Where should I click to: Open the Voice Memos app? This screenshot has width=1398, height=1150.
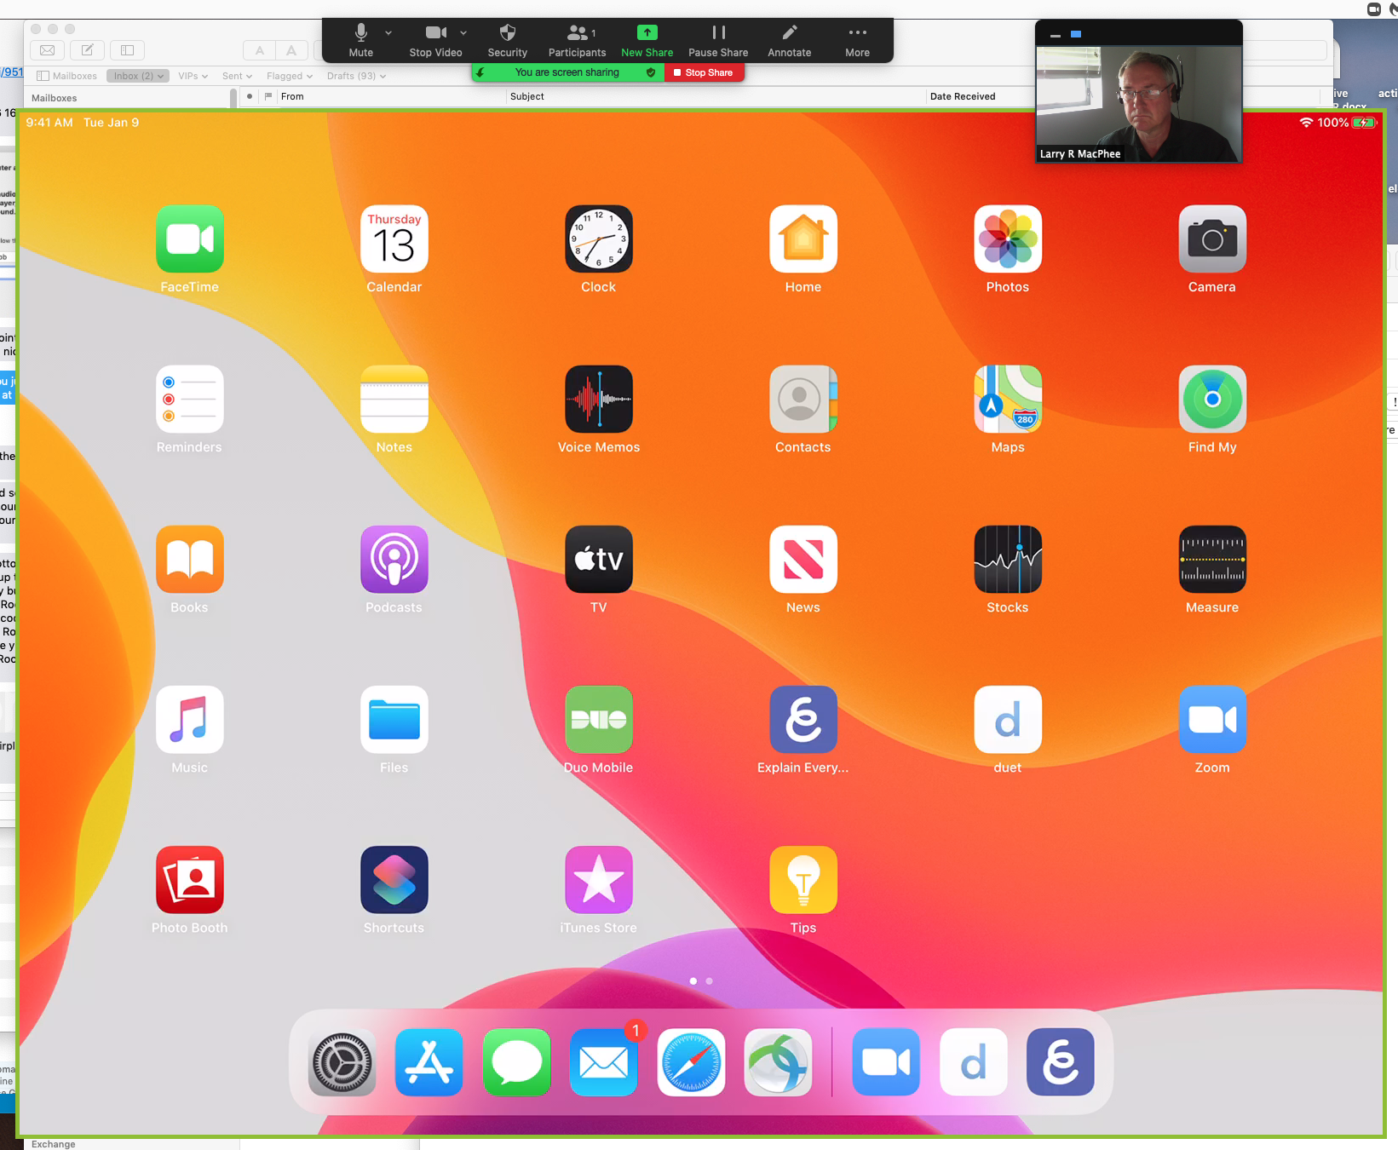click(599, 399)
